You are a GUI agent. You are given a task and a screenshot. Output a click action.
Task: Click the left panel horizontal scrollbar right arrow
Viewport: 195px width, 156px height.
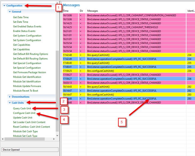[x=54, y=139]
